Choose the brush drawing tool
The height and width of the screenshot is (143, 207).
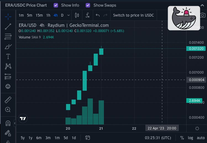coord(8,46)
